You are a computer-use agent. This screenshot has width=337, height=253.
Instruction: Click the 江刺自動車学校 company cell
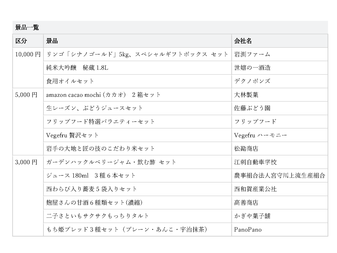click(x=280, y=162)
